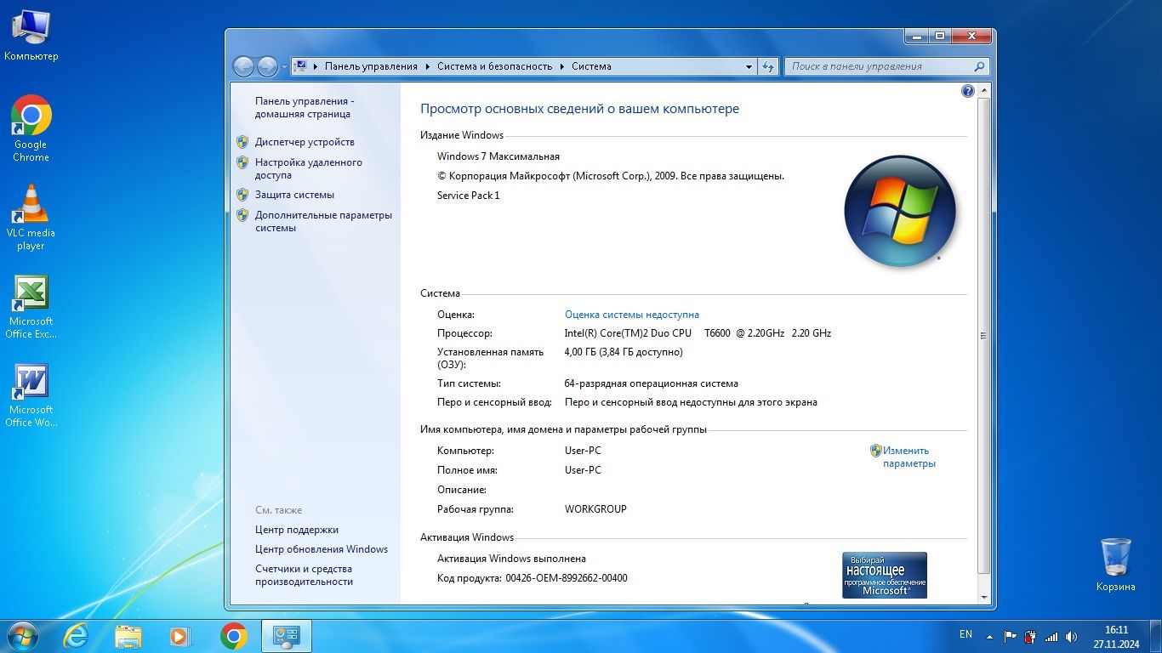Open the volume speaker tray icon

(1071, 636)
